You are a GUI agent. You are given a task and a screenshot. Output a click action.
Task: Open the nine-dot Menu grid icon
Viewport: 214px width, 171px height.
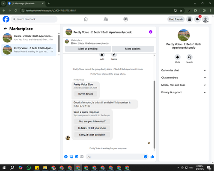pyautogui.click(x=189, y=19)
